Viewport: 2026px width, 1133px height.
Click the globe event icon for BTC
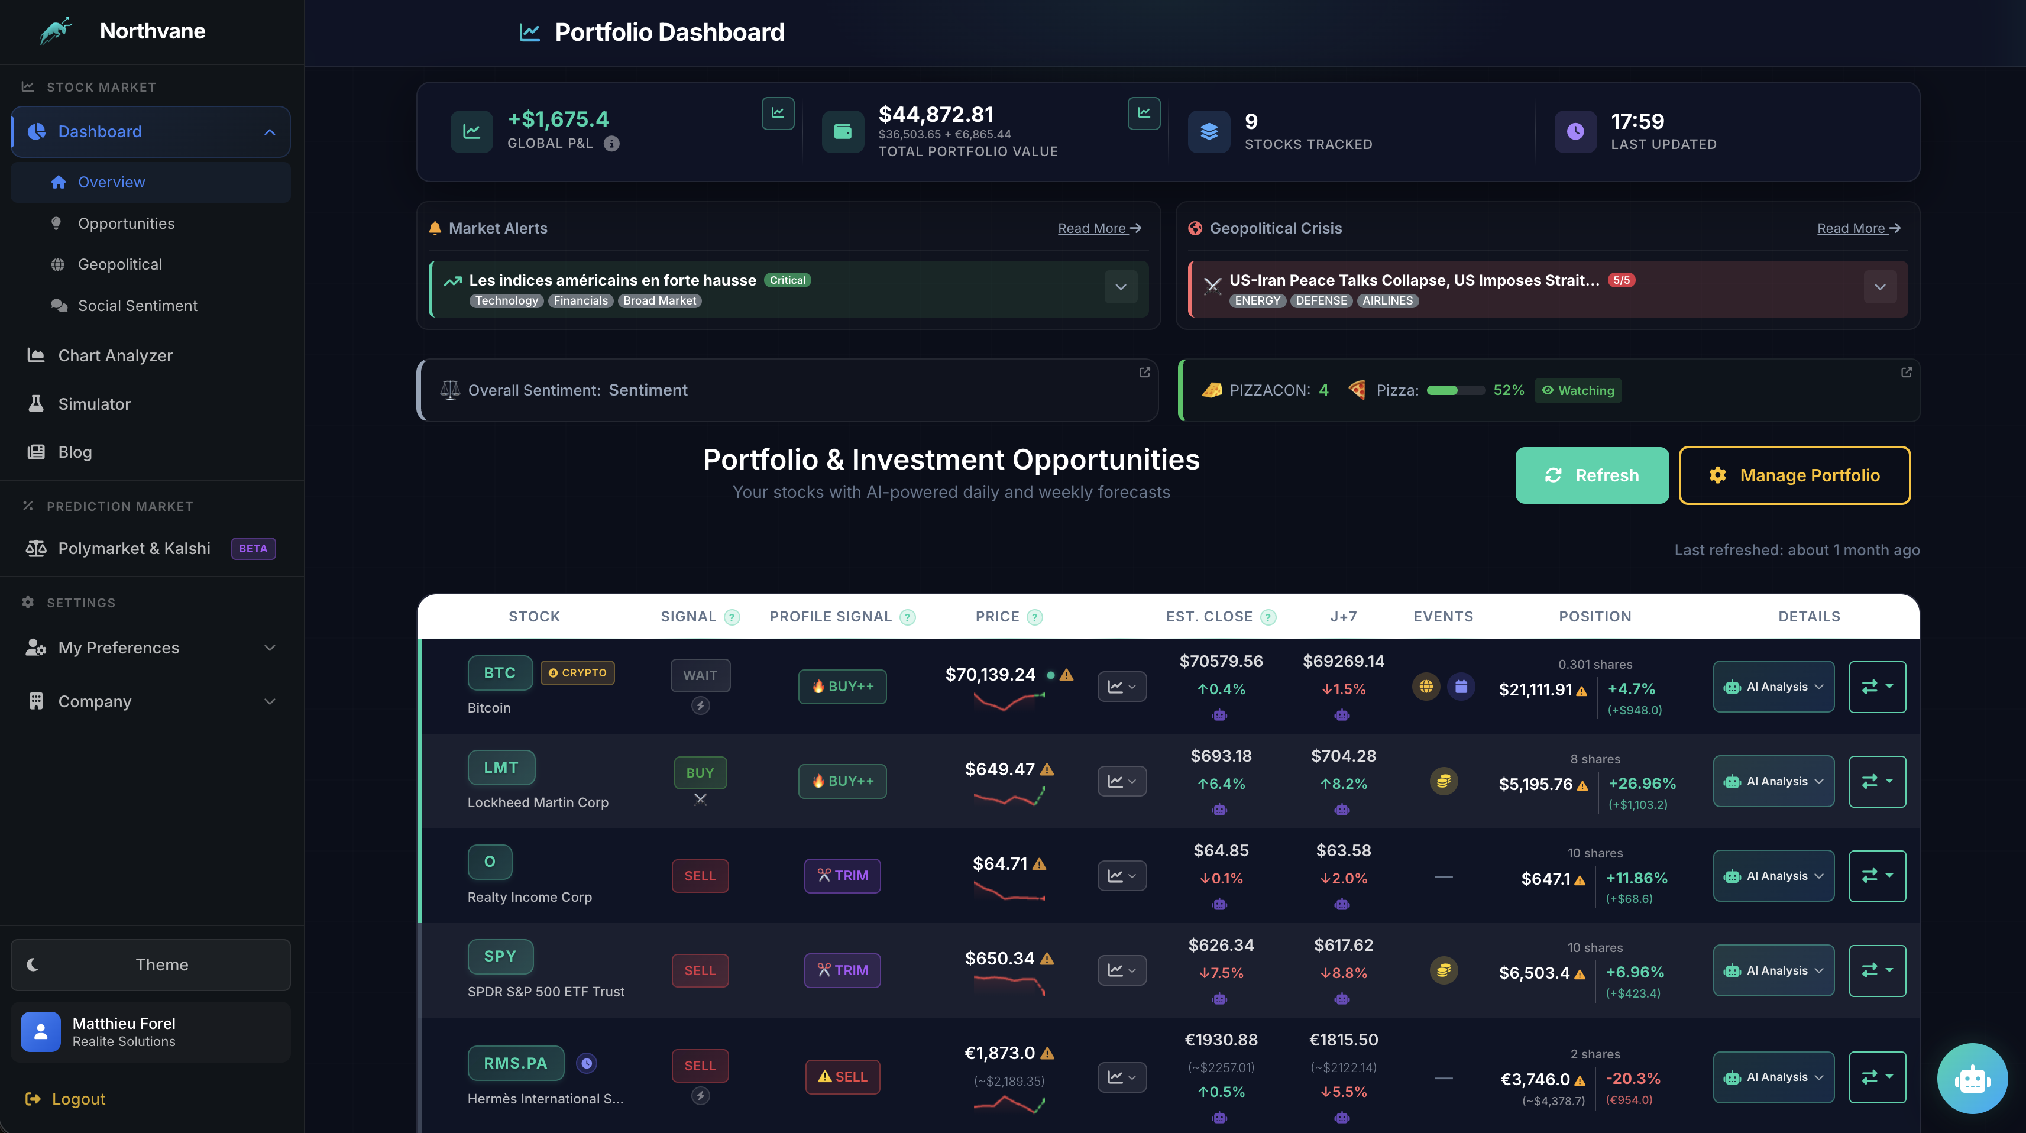(1426, 687)
